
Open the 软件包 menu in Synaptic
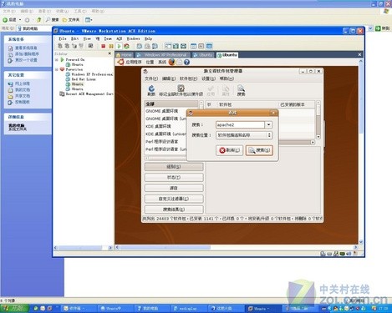pos(188,78)
